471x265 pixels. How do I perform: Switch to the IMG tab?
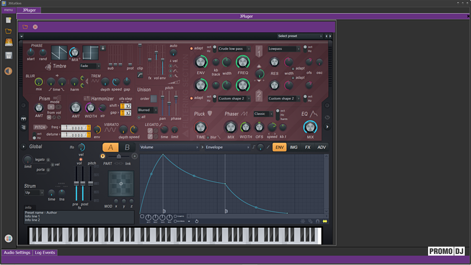[x=294, y=147]
